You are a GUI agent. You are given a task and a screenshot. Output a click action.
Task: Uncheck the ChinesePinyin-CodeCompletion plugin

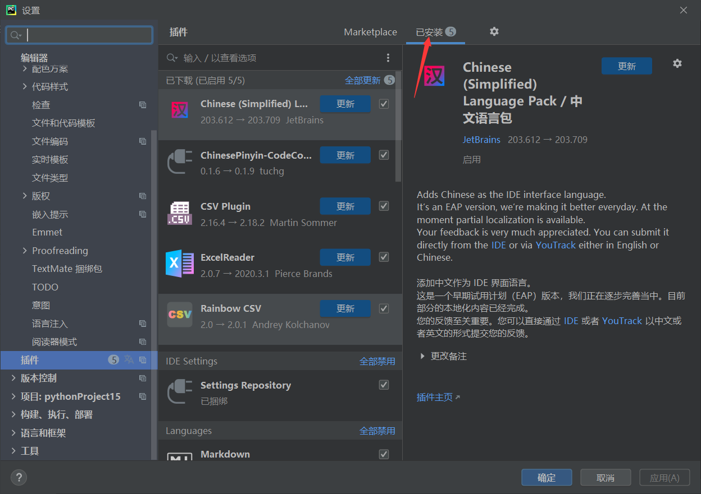point(384,155)
